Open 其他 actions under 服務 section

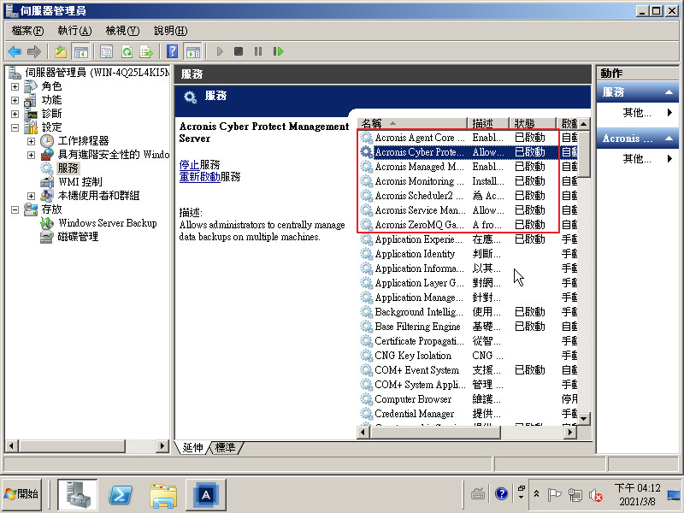[x=637, y=113]
